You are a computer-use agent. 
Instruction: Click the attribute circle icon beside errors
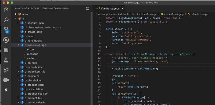click(x=24, y=50)
